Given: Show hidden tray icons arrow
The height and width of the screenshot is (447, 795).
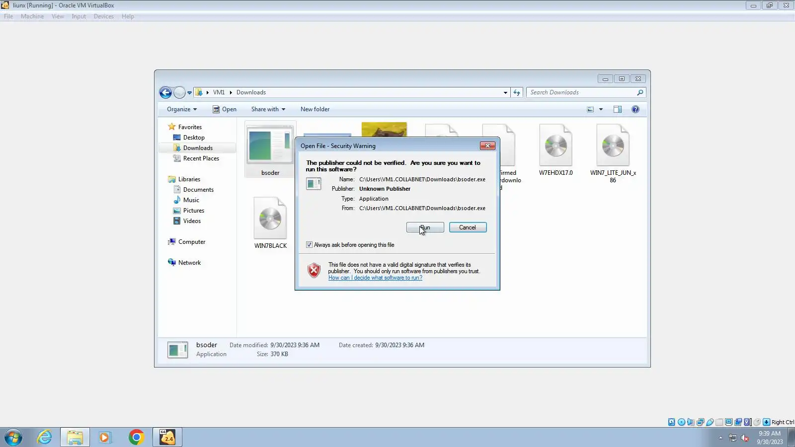Looking at the screenshot, I should pos(720,438).
